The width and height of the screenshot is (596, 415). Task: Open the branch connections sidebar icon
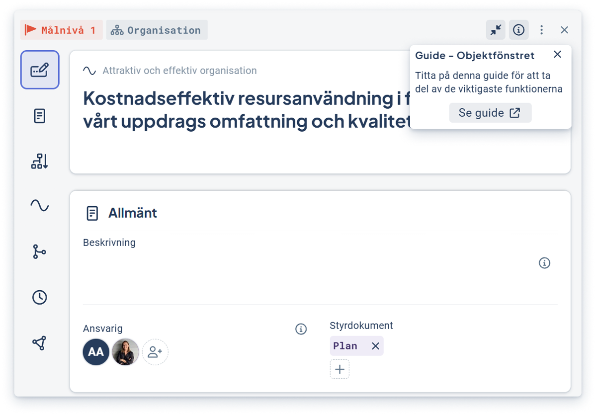(40, 252)
